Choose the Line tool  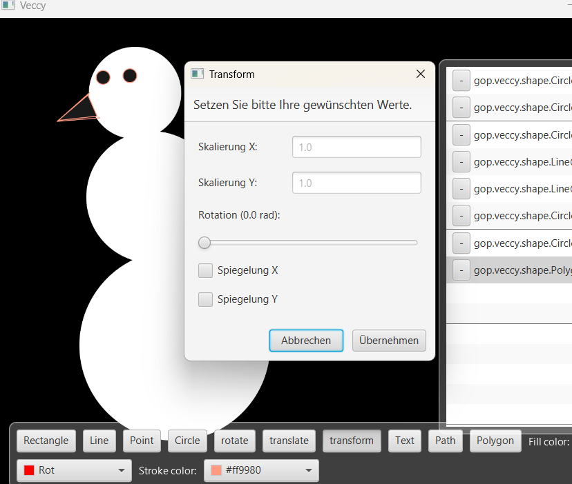click(x=99, y=441)
